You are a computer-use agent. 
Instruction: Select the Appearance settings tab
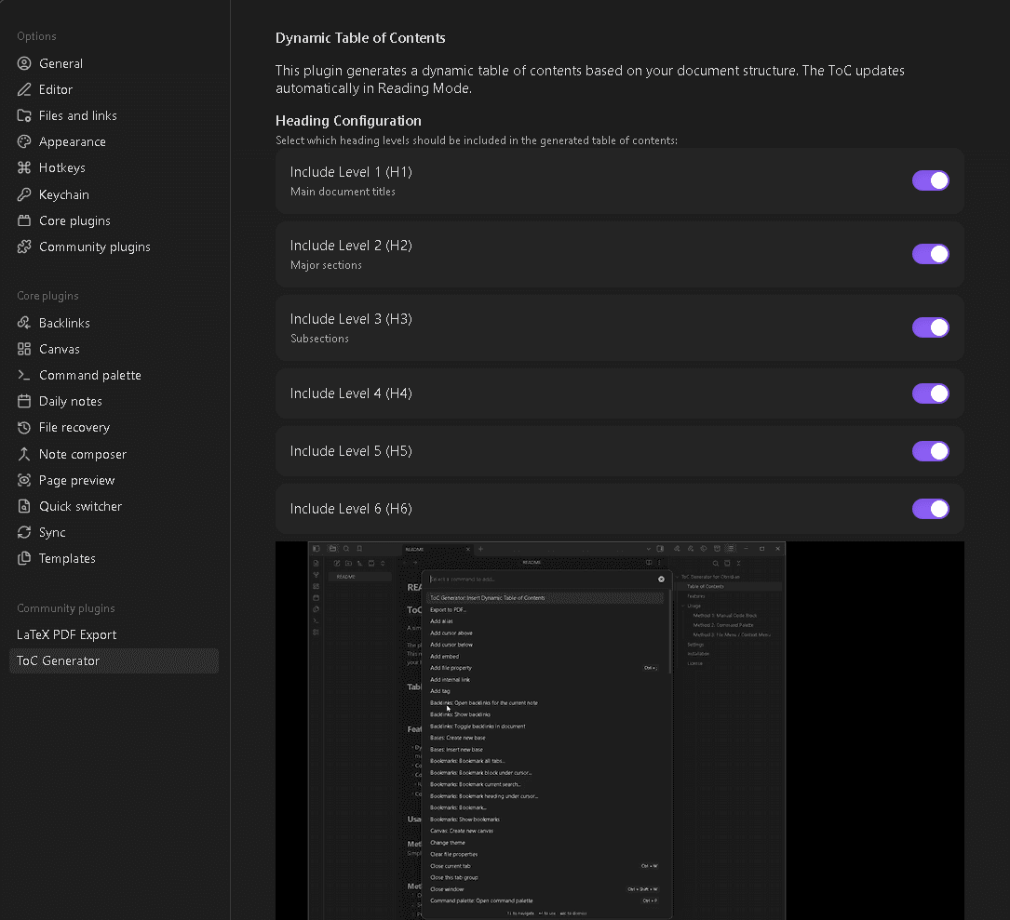click(x=114, y=141)
